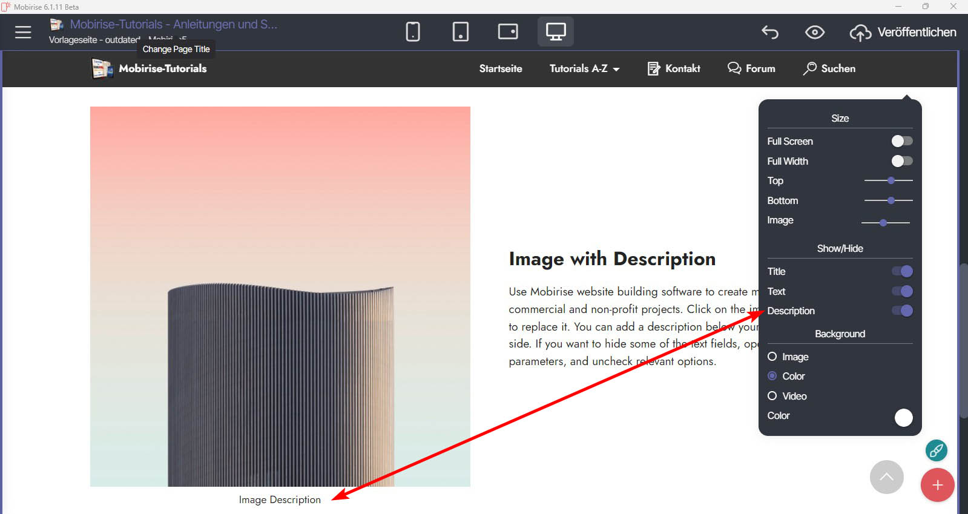Open the Forum nav link
The width and height of the screenshot is (968, 514).
751,69
